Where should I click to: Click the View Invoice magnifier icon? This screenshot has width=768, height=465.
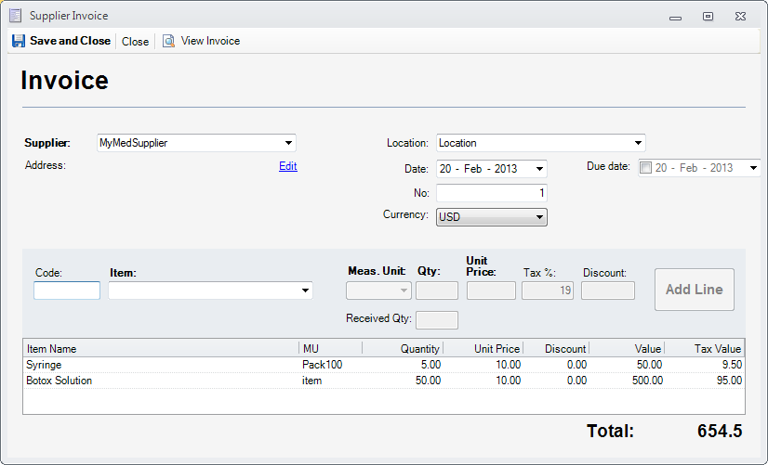click(x=168, y=41)
